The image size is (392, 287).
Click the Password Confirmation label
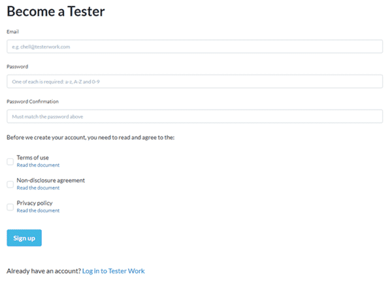pyautogui.click(x=33, y=101)
